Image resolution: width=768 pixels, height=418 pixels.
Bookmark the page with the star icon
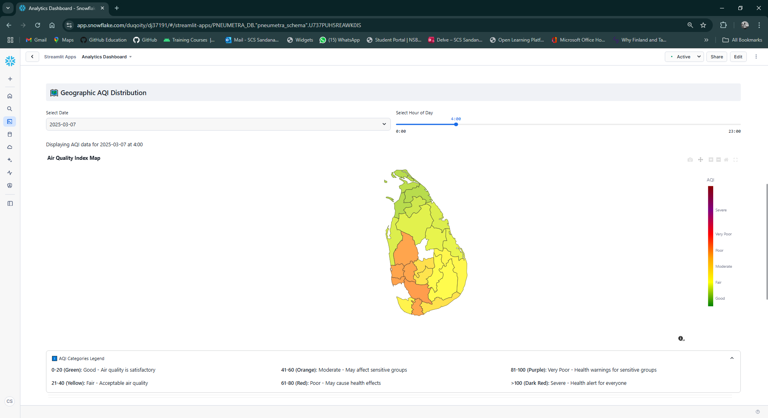704,25
